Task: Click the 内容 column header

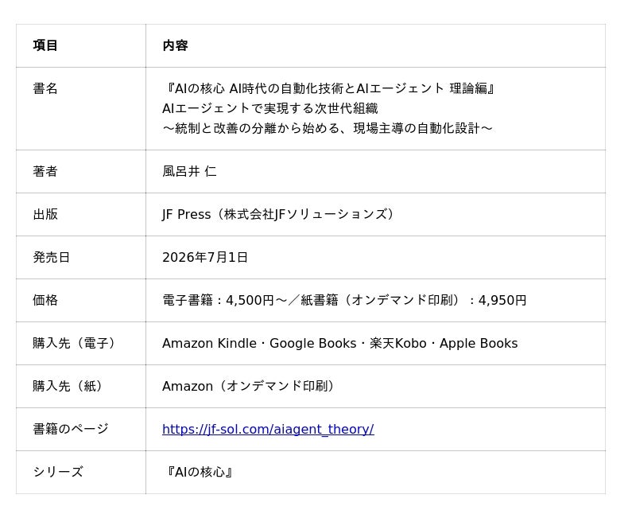Action: [x=175, y=45]
